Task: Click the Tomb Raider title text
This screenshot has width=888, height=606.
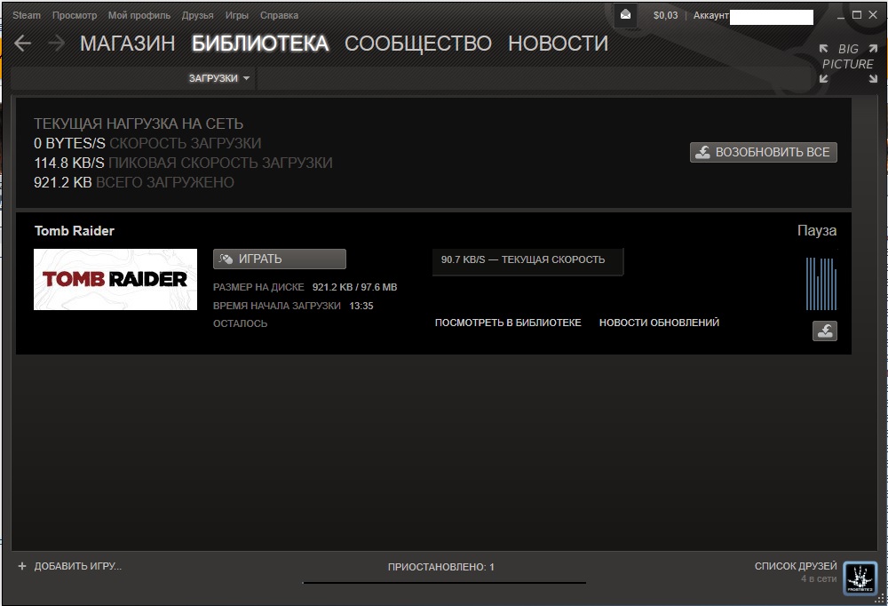Action: pos(75,231)
